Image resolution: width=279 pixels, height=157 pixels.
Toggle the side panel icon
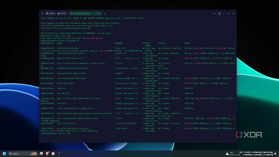(x=219, y=13)
